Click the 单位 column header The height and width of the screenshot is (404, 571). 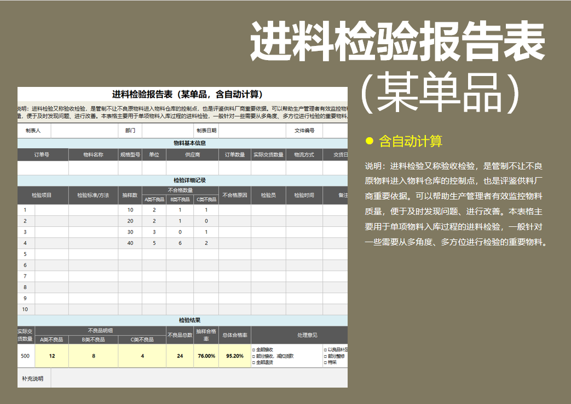(154, 155)
